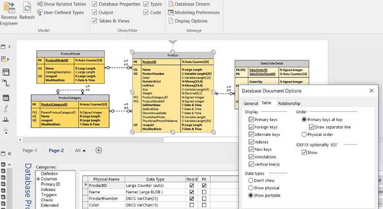Select the Category to Child shape
This screenshot has width=383, height=209.
coord(6,131)
